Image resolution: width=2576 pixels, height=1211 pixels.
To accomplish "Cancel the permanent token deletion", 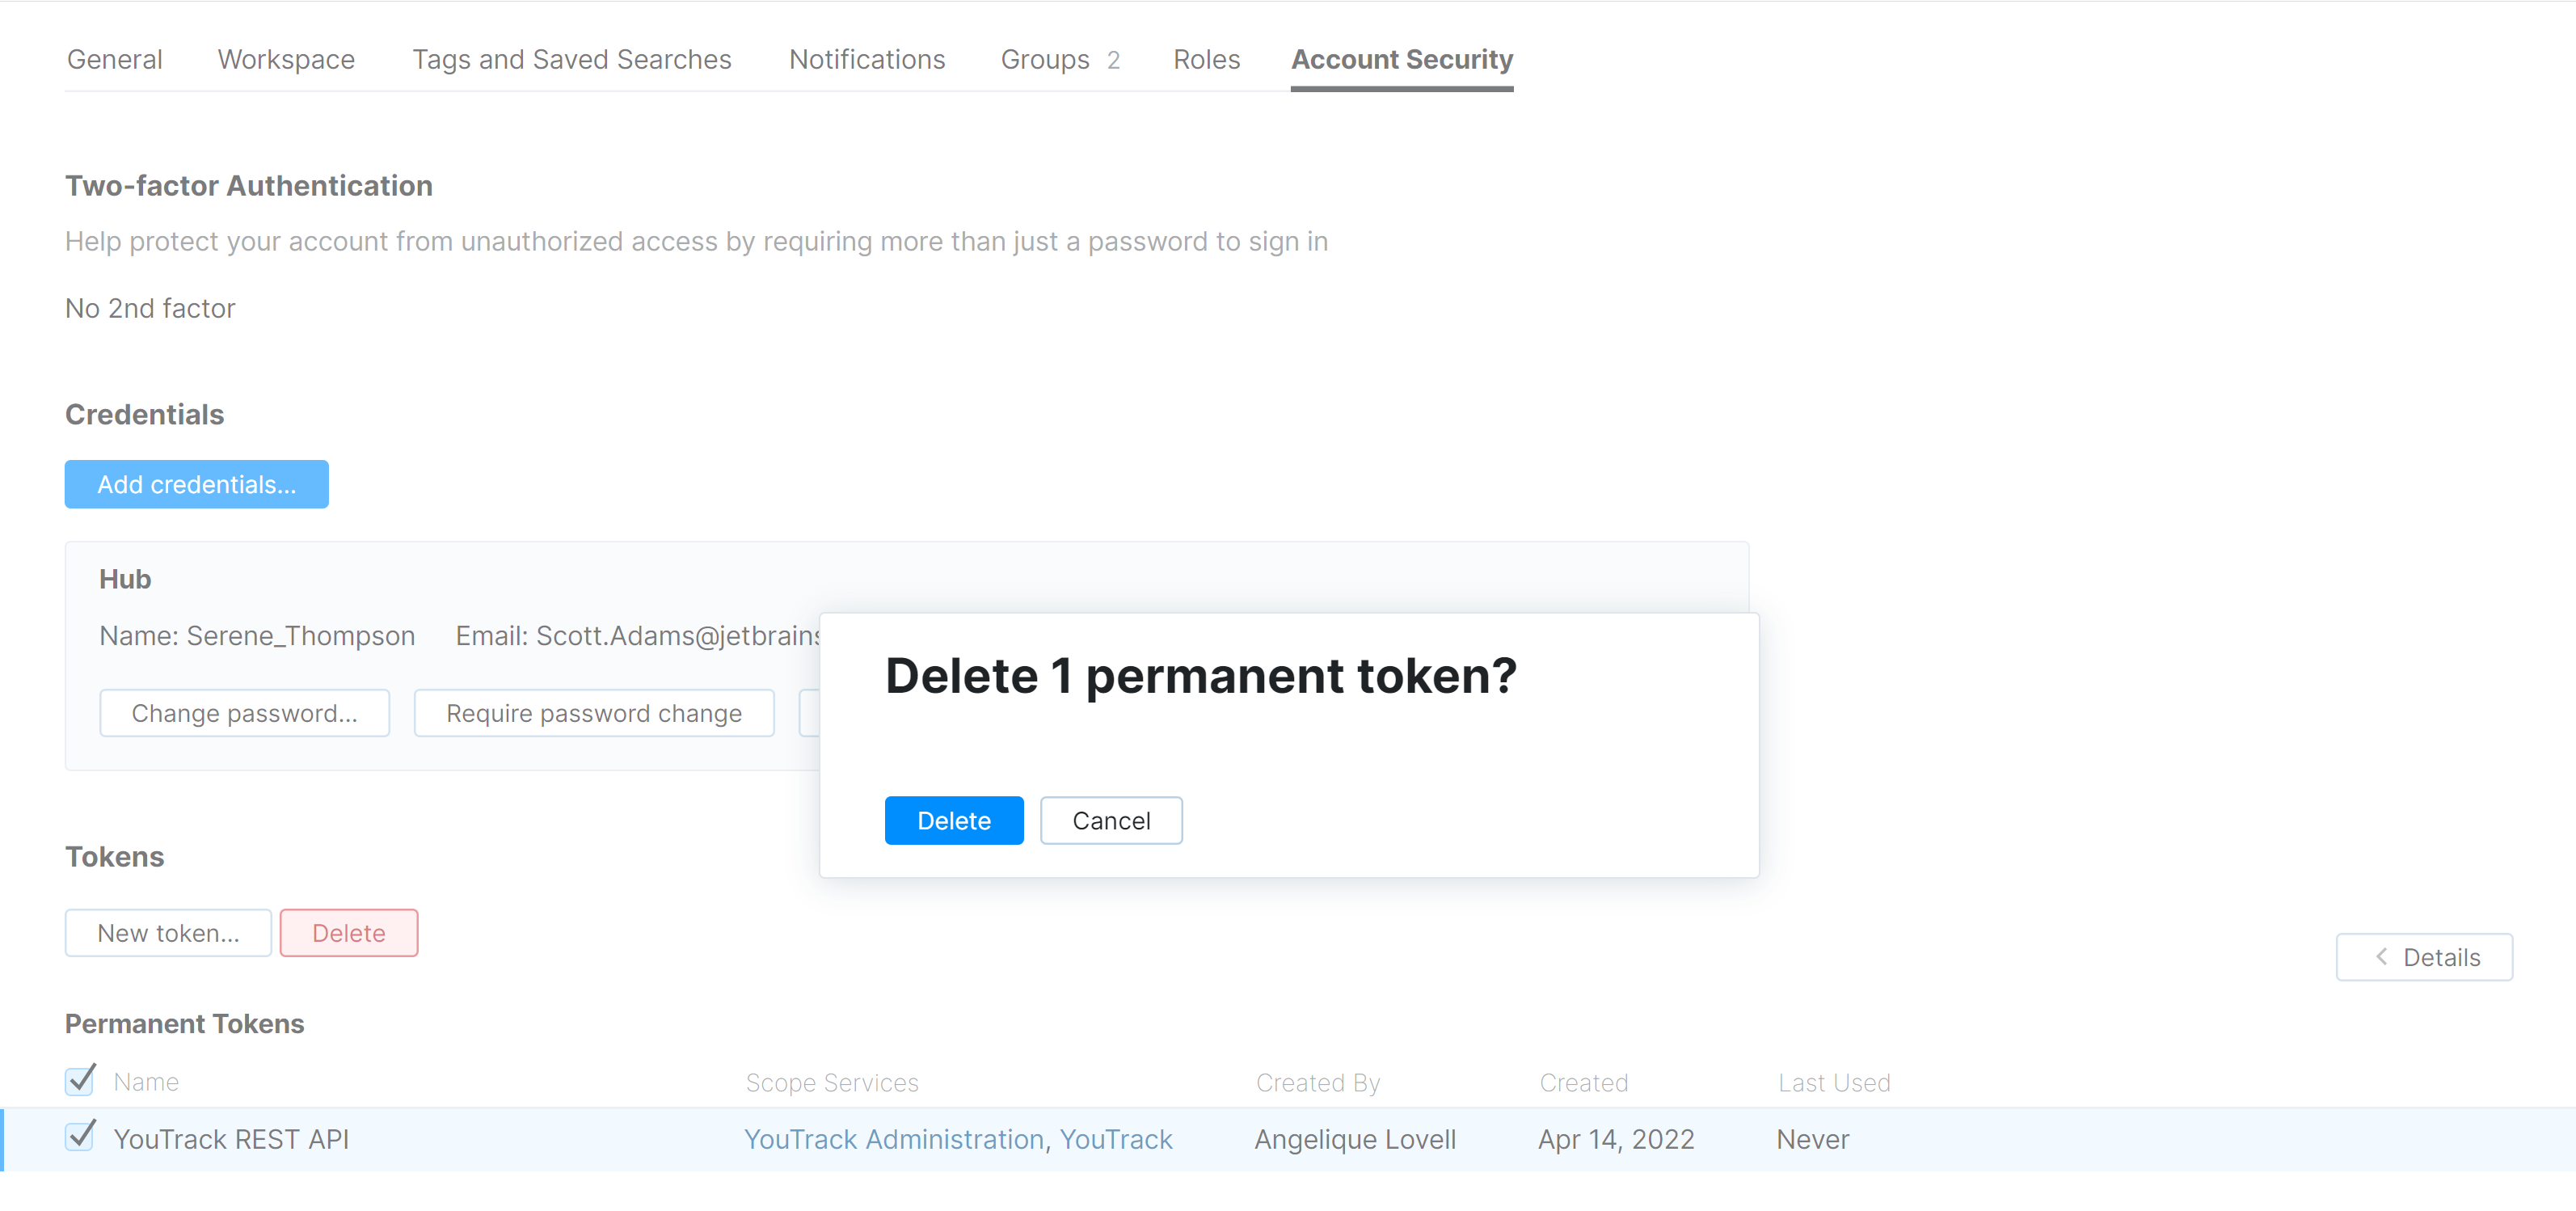I will pos(1111,820).
